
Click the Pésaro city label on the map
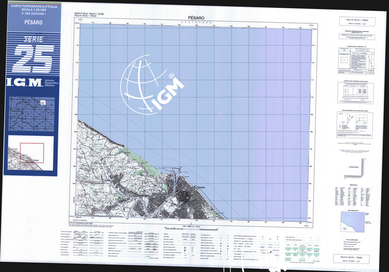pyautogui.click(x=200, y=187)
